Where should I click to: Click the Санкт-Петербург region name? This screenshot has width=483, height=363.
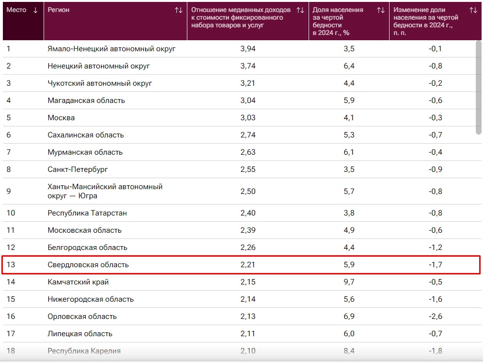[x=78, y=170]
